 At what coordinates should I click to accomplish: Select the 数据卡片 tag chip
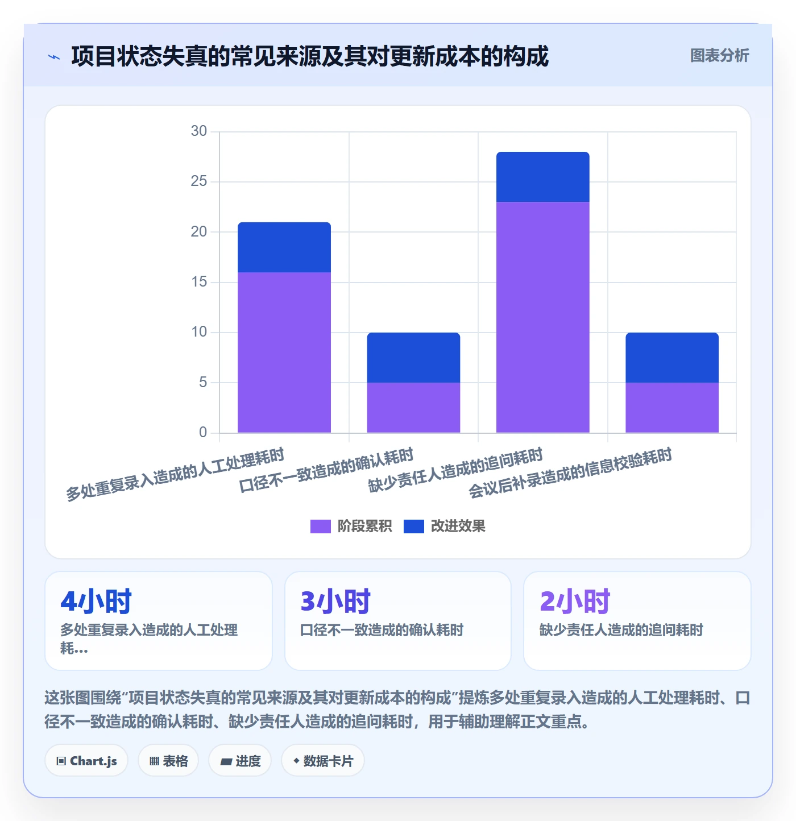point(323,761)
